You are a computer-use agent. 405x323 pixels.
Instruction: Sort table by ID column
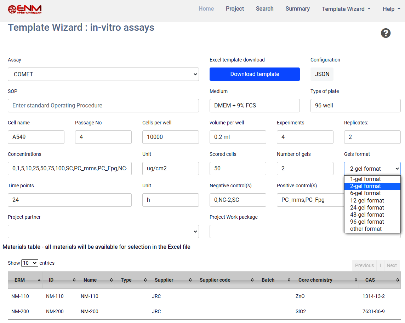[x=60, y=280]
